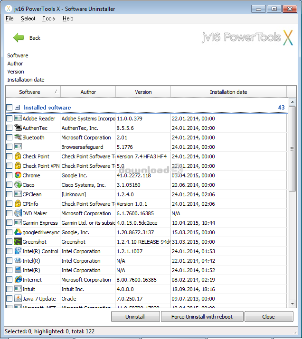The height and width of the screenshot is (339, 302).
Task: Open the Help menu
Action: pyautogui.click(x=68, y=18)
